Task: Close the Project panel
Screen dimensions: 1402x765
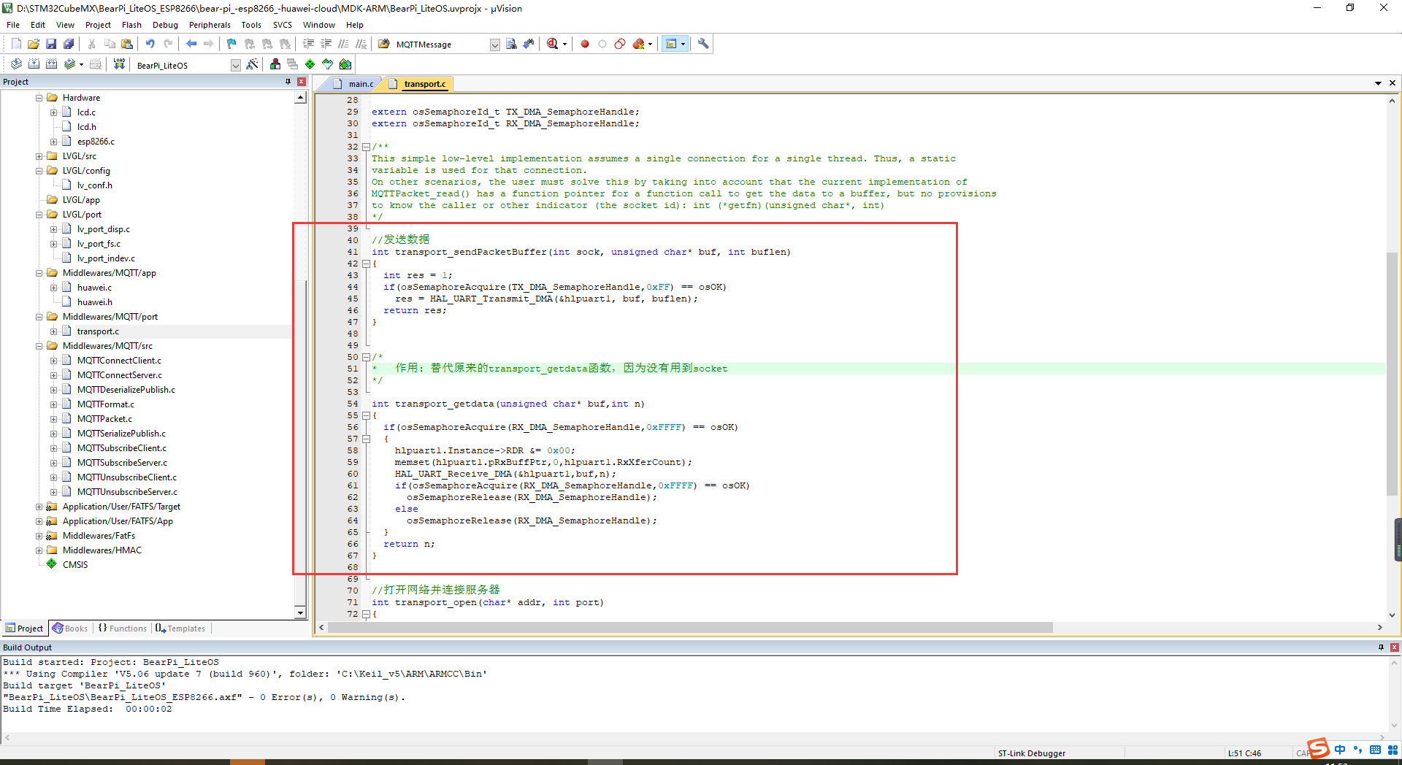Action: click(302, 82)
